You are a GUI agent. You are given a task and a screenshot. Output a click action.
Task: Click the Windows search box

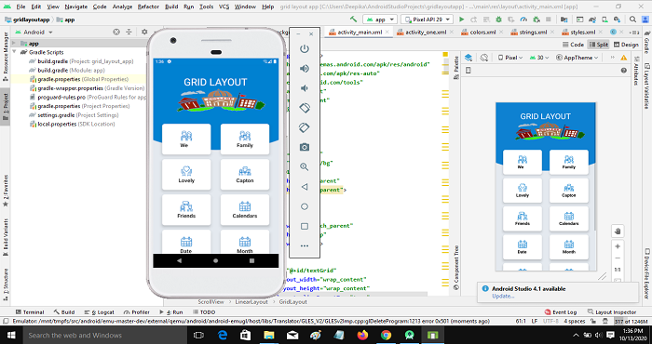point(104,335)
